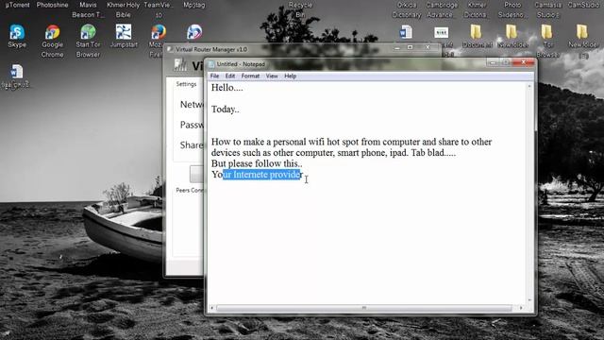
Task: Select the TeamViewer 10 shortcut label
Action: tap(159, 9)
